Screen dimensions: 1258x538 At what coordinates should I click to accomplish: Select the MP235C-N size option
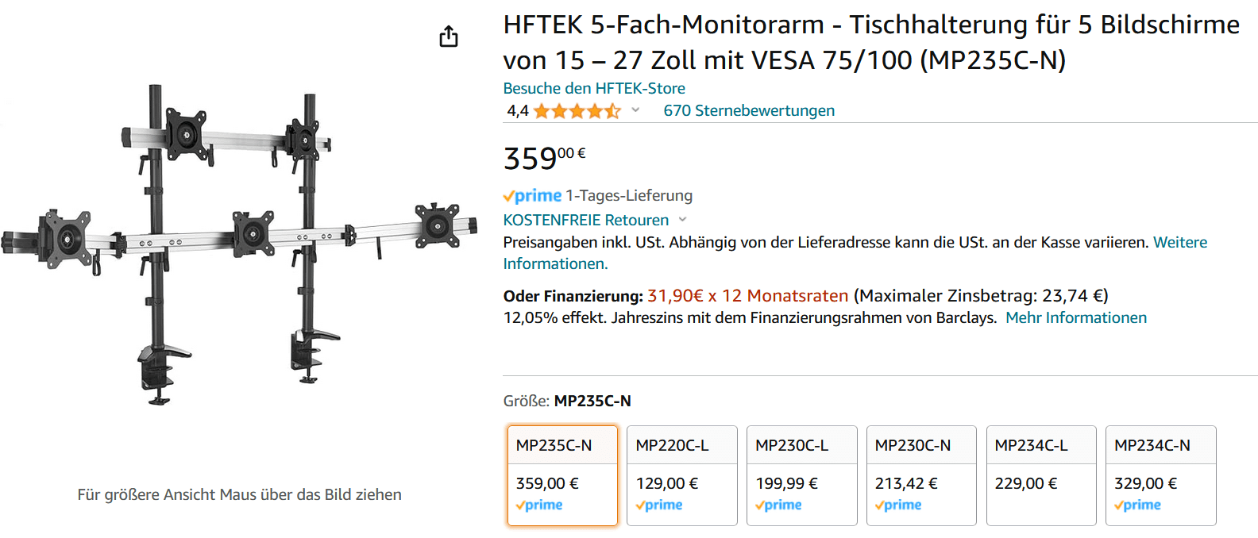point(562,475)
